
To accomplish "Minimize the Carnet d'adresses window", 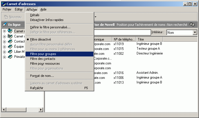I will (185, 4).
